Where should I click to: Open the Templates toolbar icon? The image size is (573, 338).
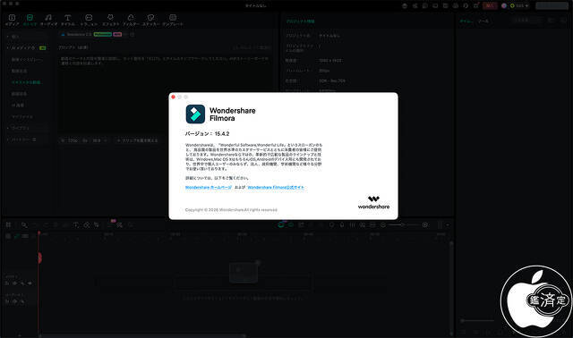coord(173,17)
